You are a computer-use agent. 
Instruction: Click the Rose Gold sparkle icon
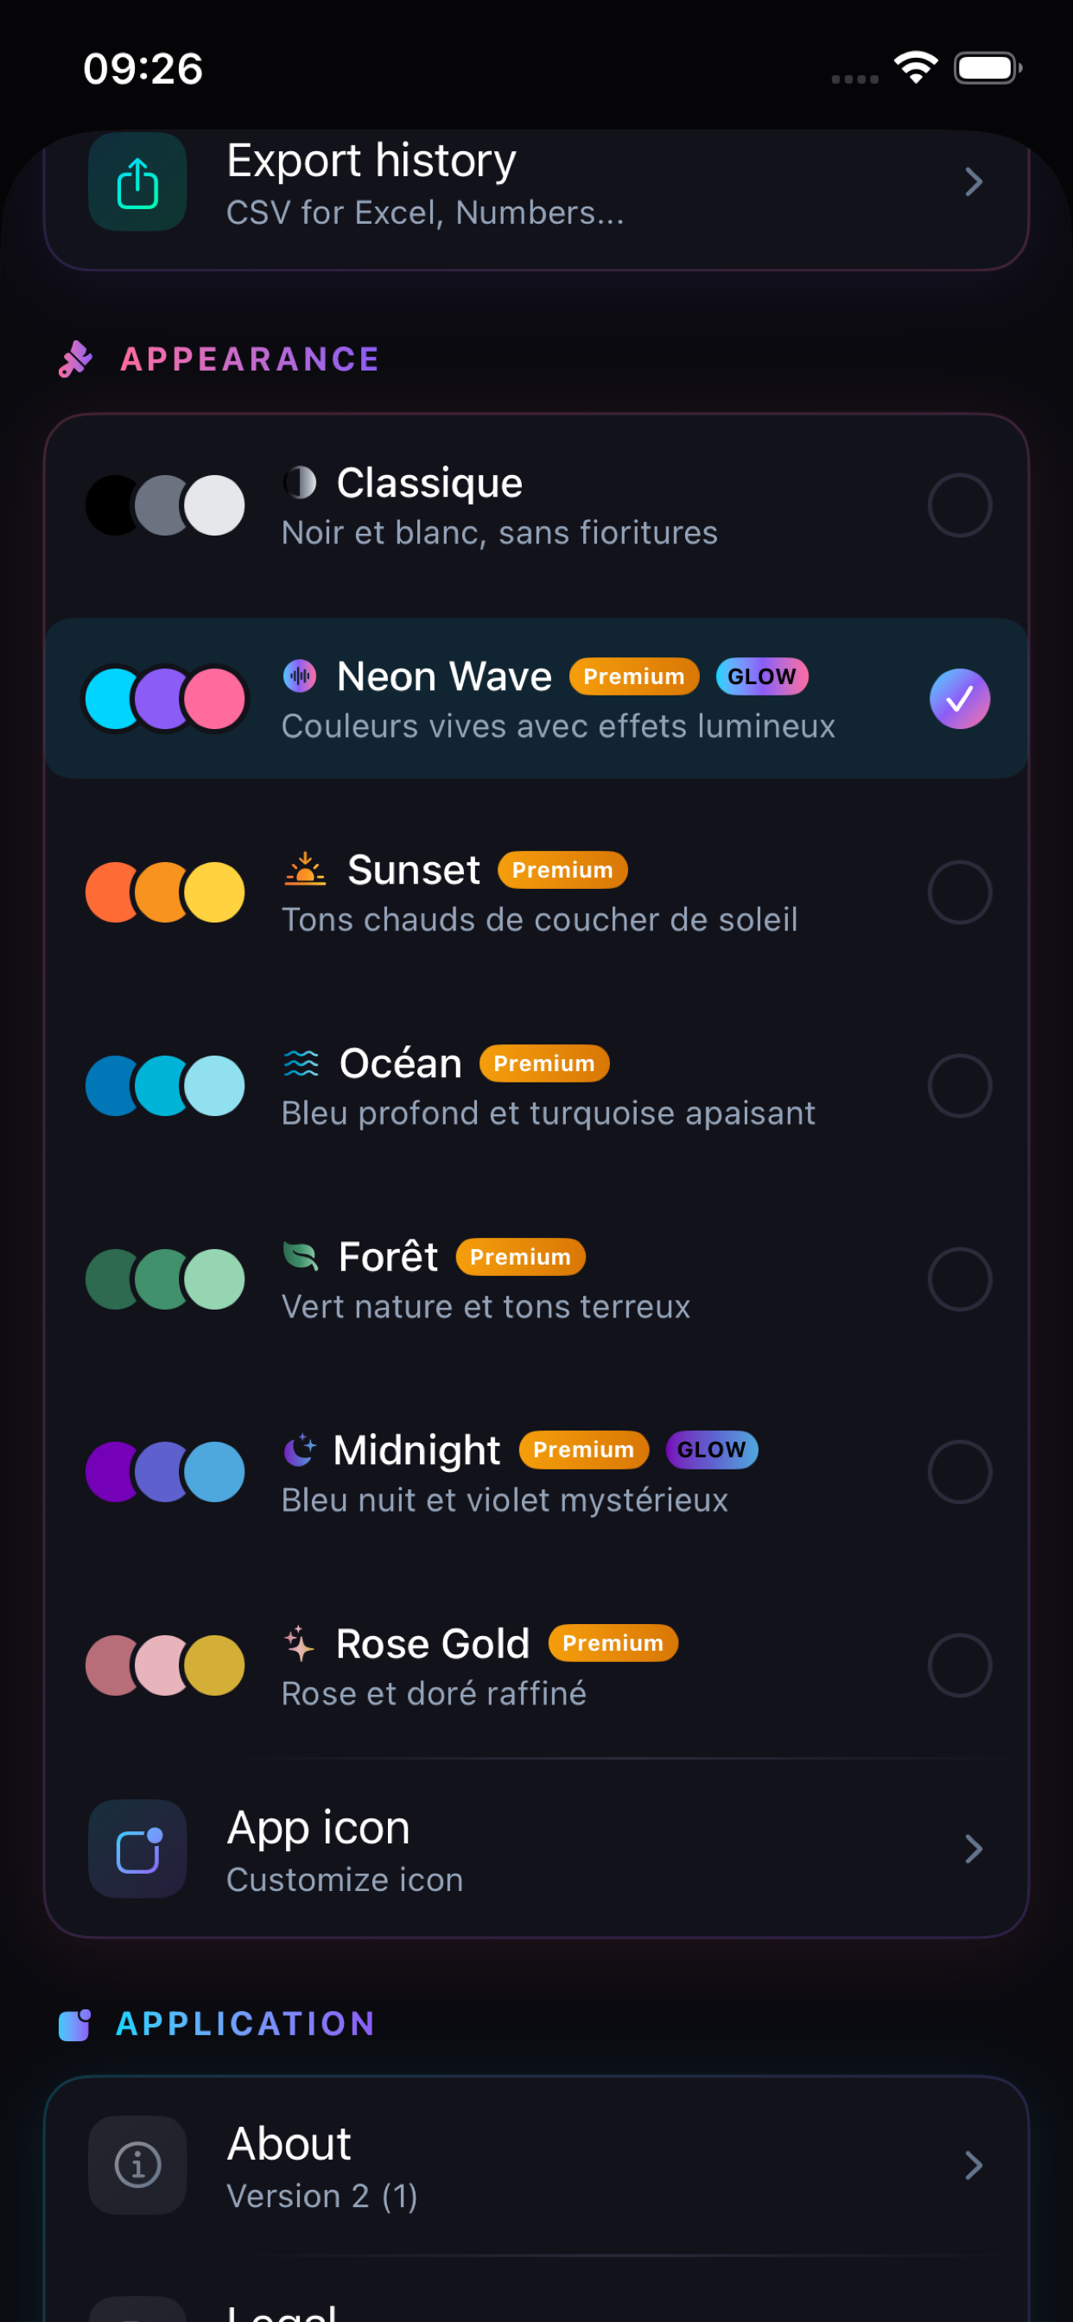pos(298,1641)
